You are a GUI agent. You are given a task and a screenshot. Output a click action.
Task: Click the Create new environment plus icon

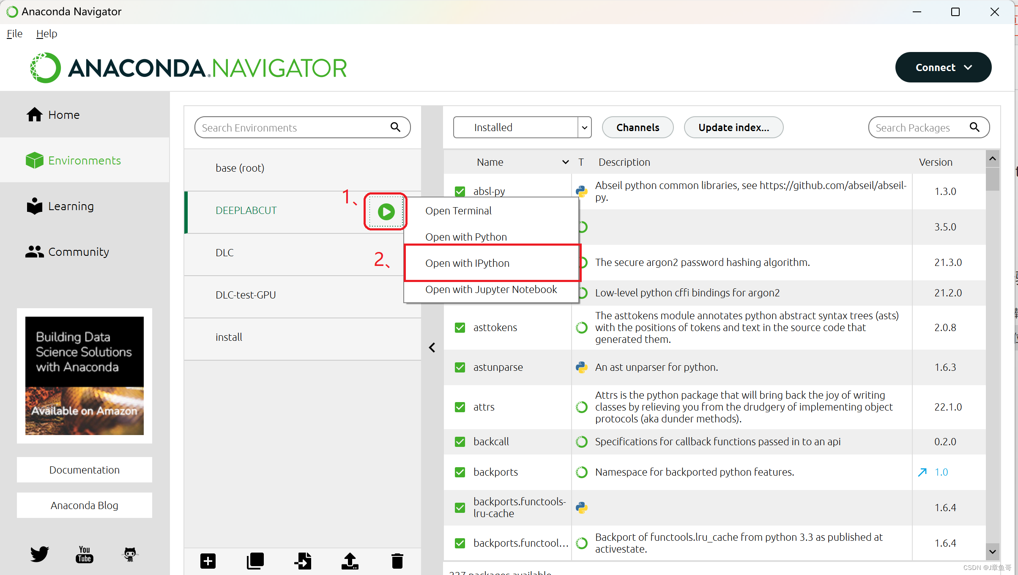pos(208,561)
